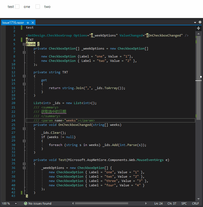The height and width of the screenshot is (207, 203).
Task: Collapse the if block at line 29
Action: 24,141
